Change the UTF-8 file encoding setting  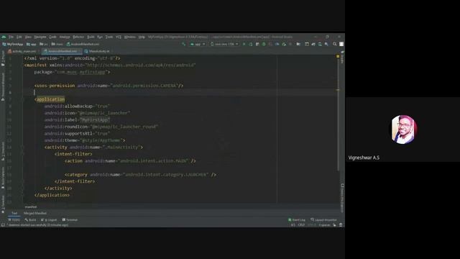tap(312, 225)
